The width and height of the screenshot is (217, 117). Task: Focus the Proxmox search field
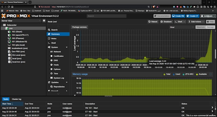(107, 16)
